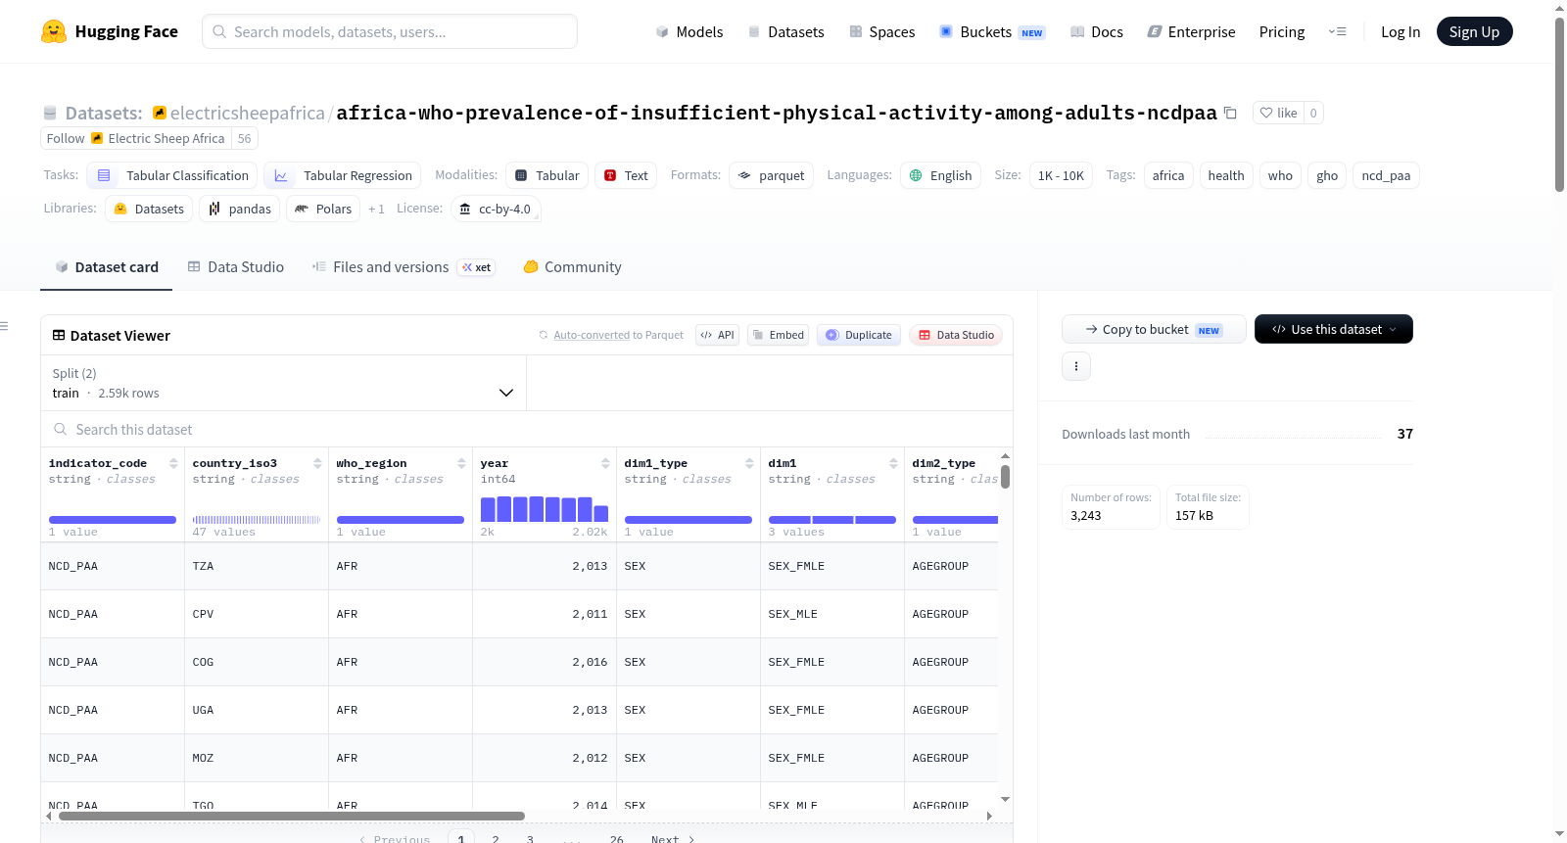Screen dimensions: 1567x843
Task: Sort the indicator_code column
Action: pos(173,463)
